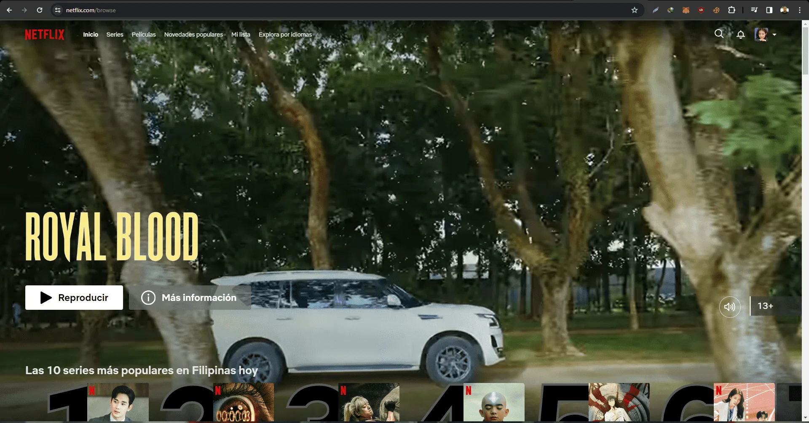Screen dimensions: 809x423
Task: Open Netflix search with magnifier icon
Action: coord(719,34)
